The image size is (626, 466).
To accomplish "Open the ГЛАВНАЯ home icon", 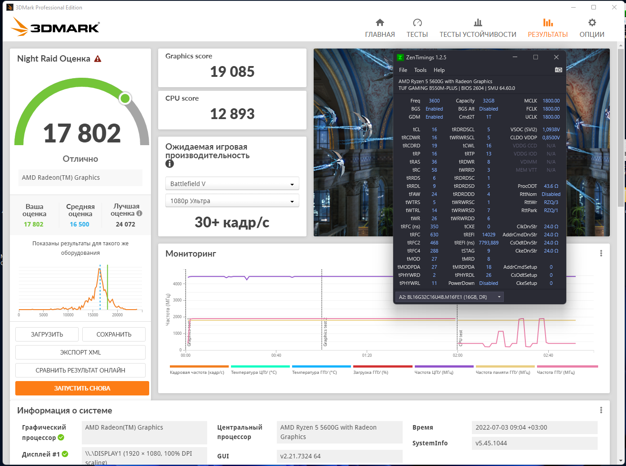I will tap(380, 22).
